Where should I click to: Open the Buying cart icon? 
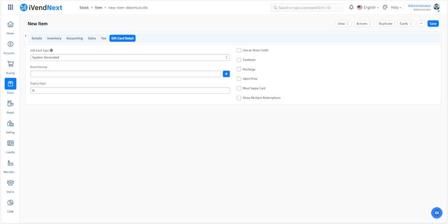point(10,64)
